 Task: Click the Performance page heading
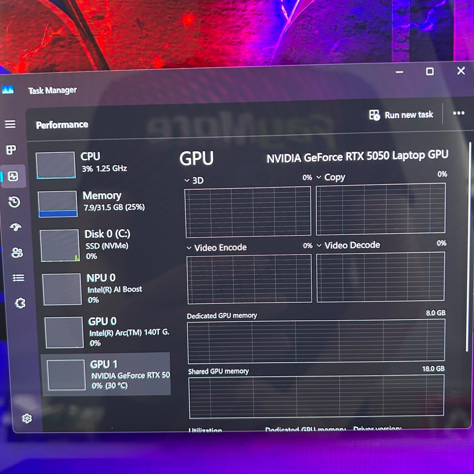(x=62, y=125)
